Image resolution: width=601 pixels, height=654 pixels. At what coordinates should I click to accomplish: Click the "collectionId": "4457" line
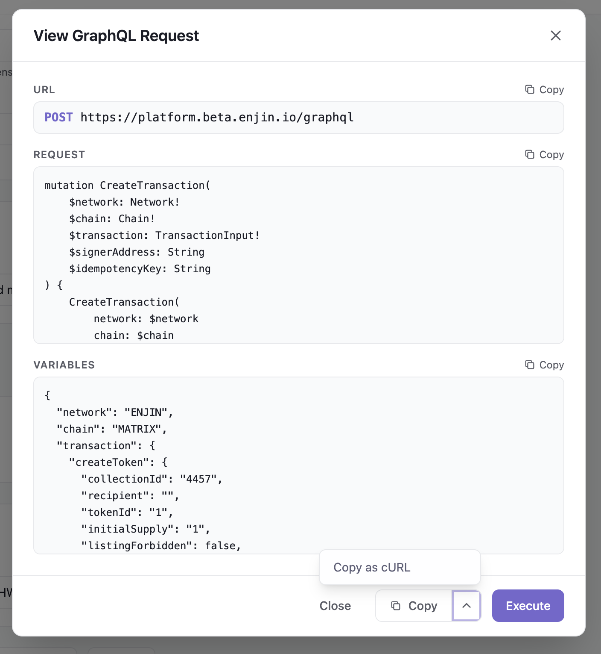(152, 479)
